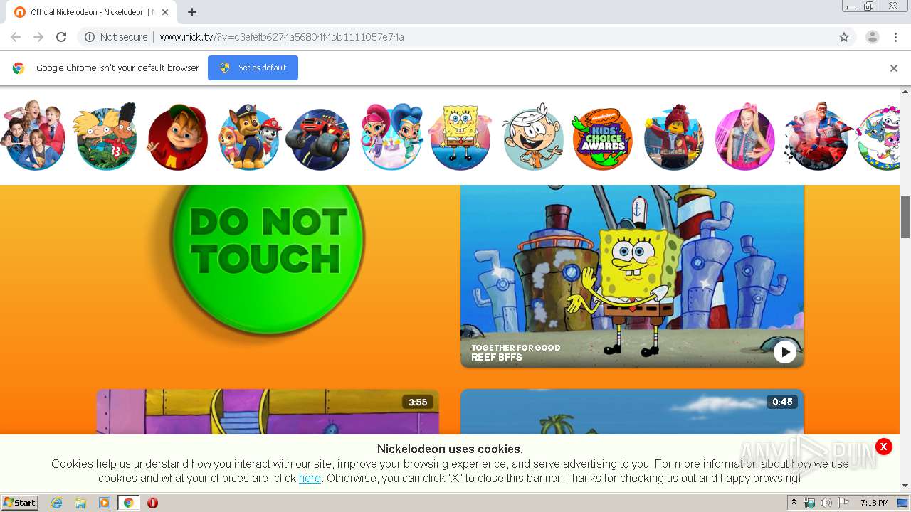This screenshot has width=911, height=512.
Task: Open the Hey Arnold show icon
Action: (x=105, y=137)
